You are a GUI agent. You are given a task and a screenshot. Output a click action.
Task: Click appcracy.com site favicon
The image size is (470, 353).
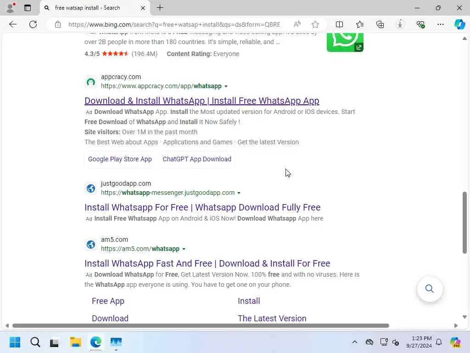[91, 82]
